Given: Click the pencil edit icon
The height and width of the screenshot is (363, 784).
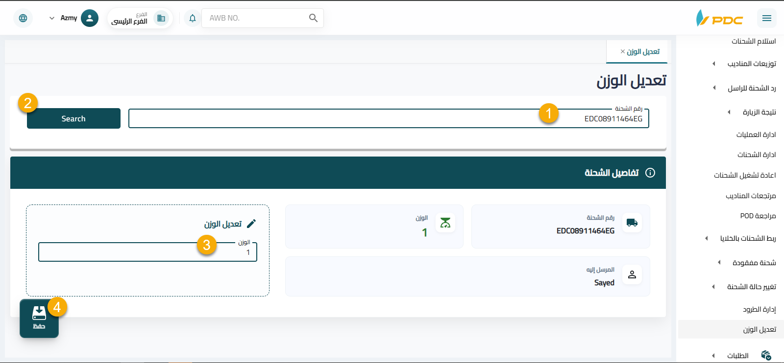Looking at the screenshot, I should point(251,224).
